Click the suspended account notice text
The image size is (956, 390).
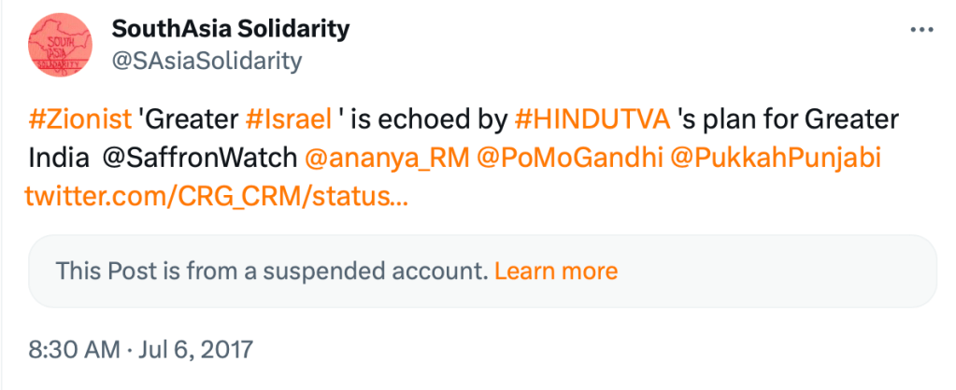271,272
